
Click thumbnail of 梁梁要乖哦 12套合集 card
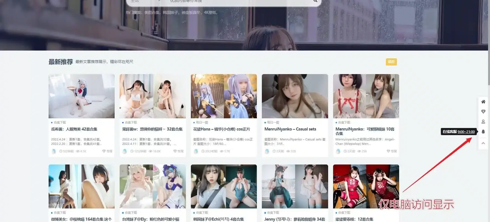click(x=366, y=186)
